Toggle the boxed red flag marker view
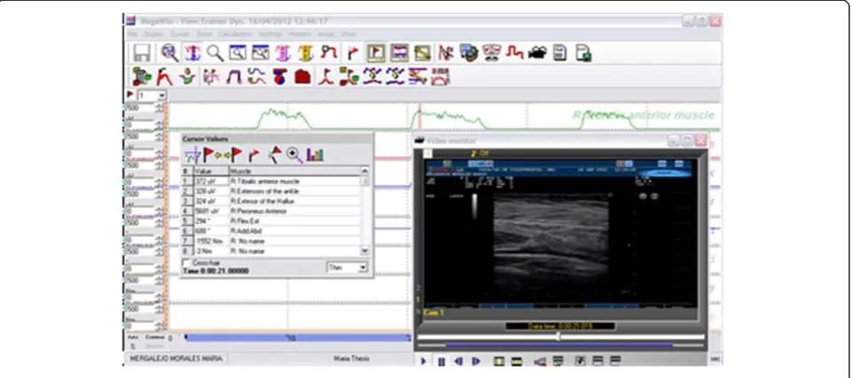This screenshot has height=378, width=852. click(x=376, y=52)
